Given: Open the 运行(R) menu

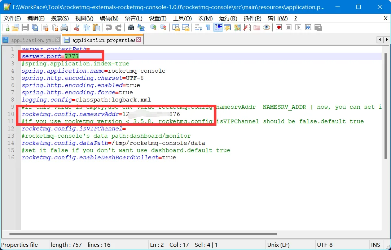Looking at the screenshot, I should click(228, 18).
